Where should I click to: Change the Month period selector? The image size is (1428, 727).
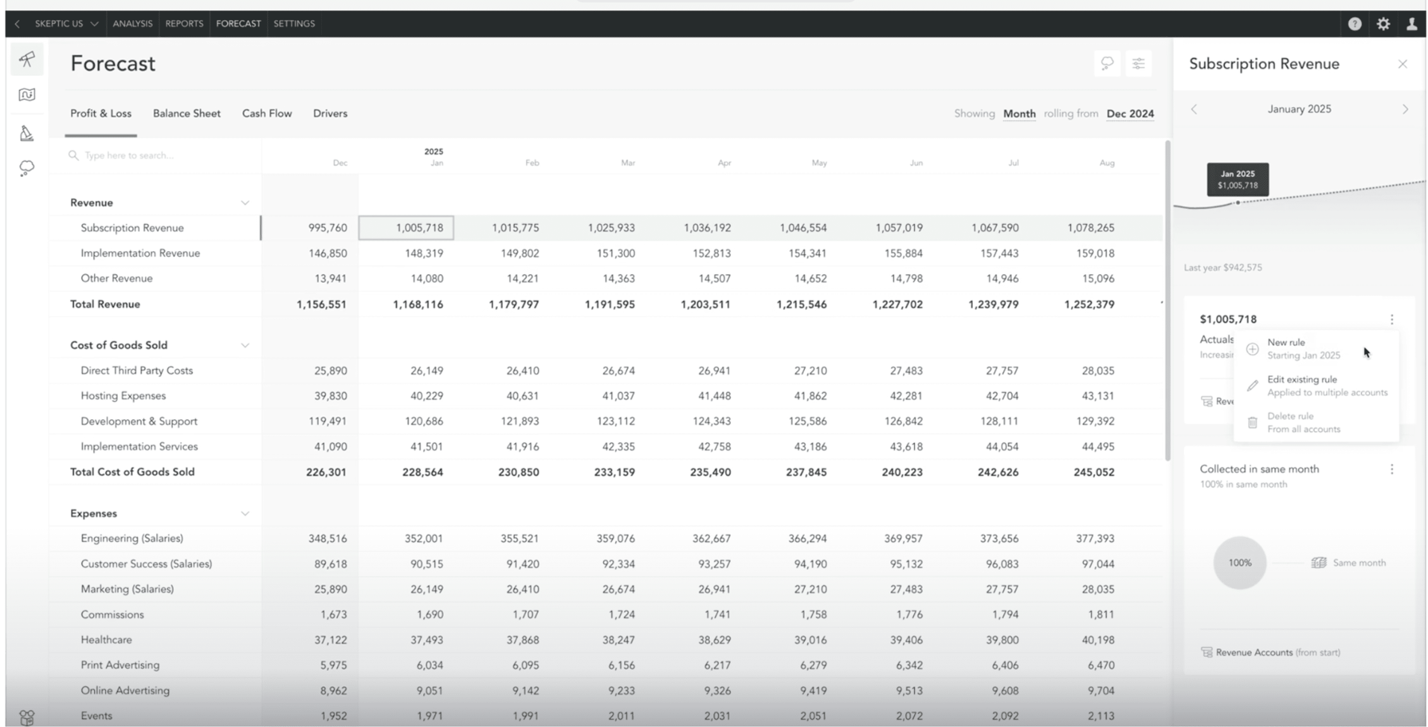click(1019, 114)
